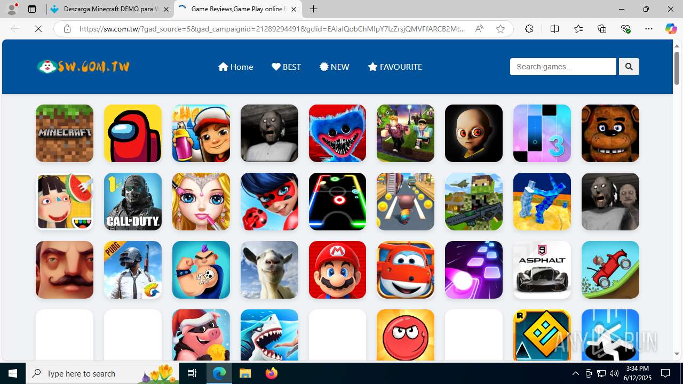Toggle Read aloud in address bar
The height and width of the screenshot is (384, 683).
[479, 29]
